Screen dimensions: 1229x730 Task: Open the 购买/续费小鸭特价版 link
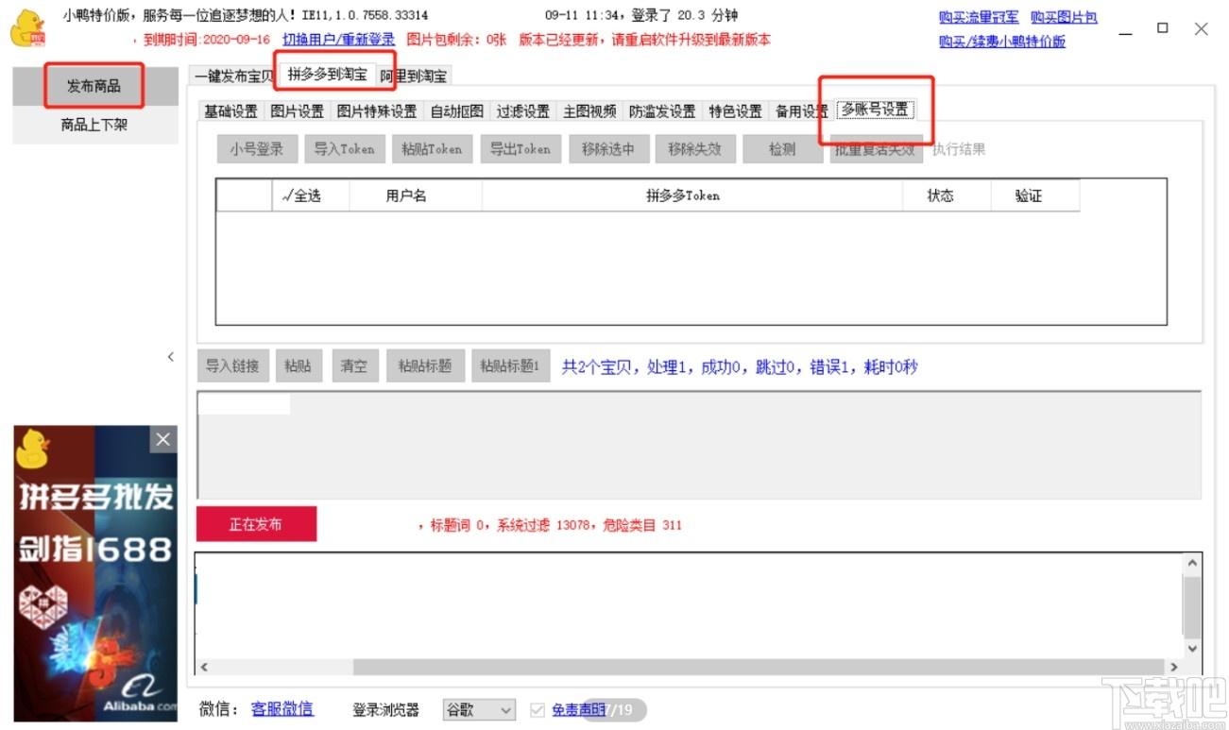(x=1002, y=42)
